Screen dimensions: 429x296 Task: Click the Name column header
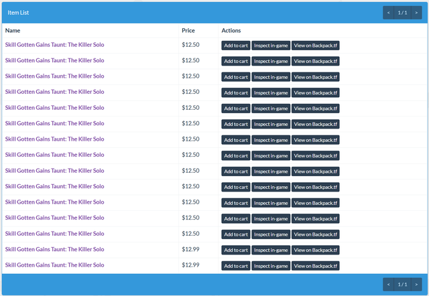(13, 30)
